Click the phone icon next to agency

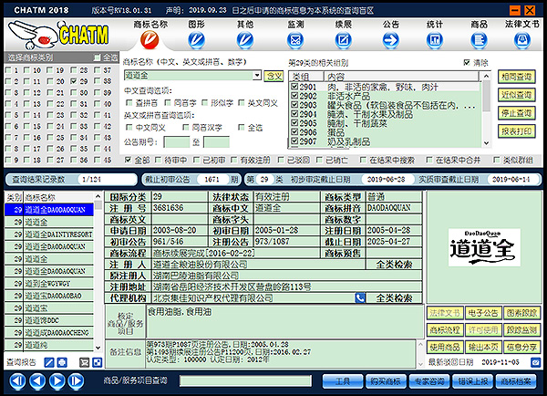click(x=358, y=297)
